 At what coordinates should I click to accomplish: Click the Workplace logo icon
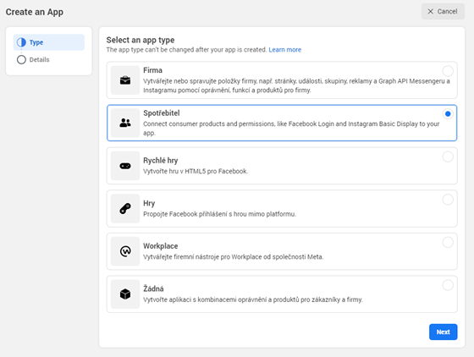(x=125, y=251)
